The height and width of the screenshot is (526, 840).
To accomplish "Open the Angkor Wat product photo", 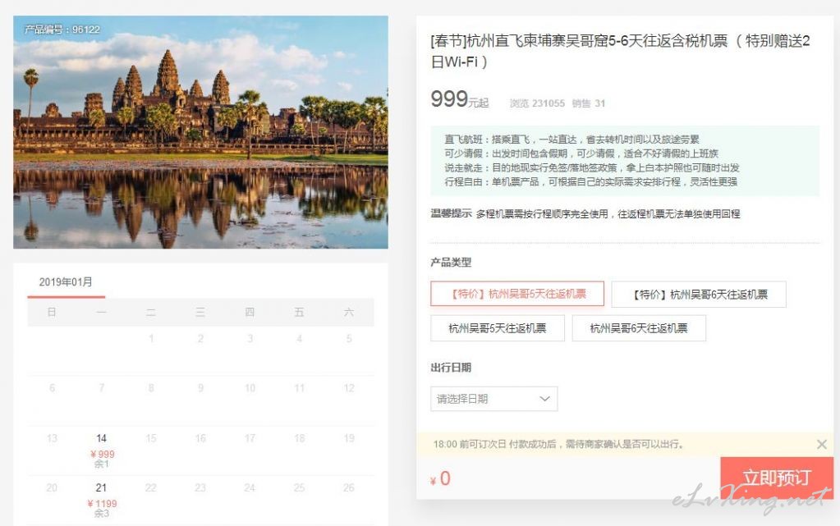I will coord(200,132).
